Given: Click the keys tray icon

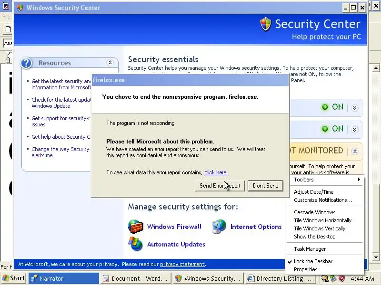Looking at the screenshot, I should pos(325,279).
